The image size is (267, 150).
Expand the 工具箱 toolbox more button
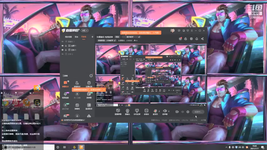(x=91, y=76)
